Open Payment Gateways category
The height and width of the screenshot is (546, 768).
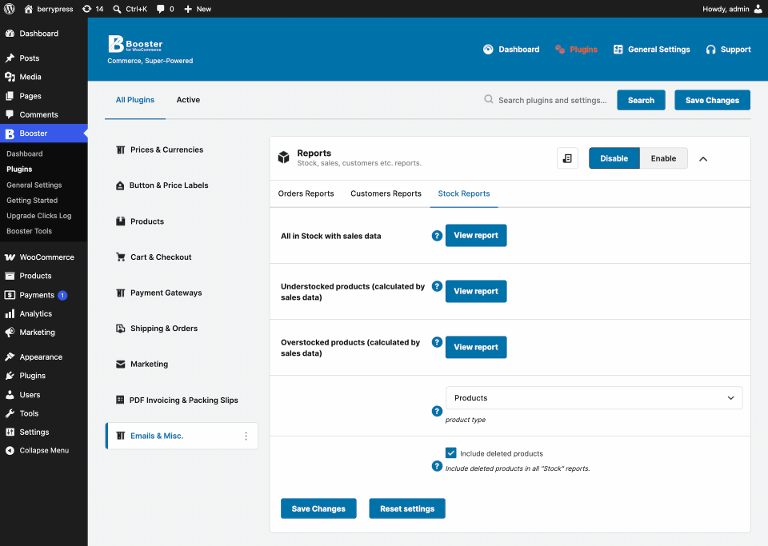182,293
